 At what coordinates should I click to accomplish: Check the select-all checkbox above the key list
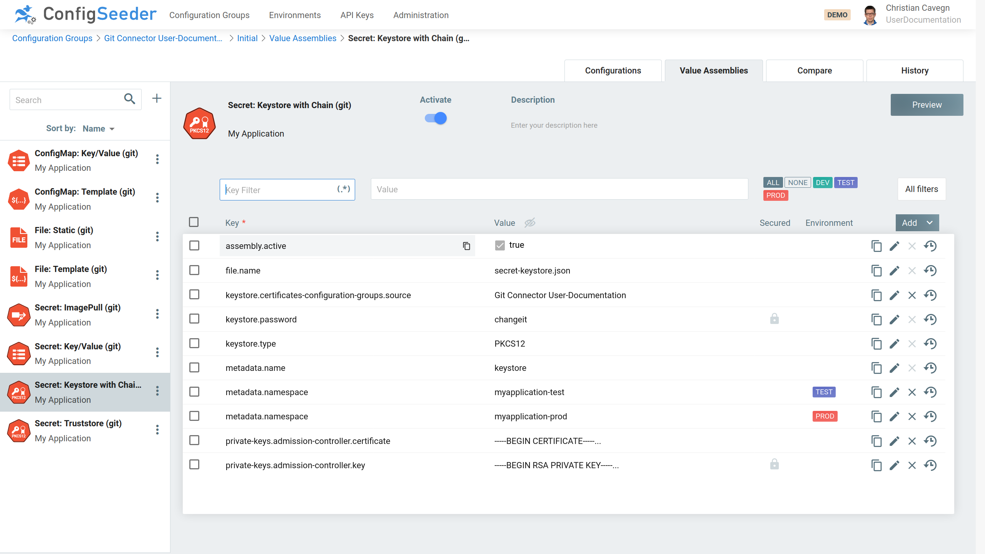click(x=194, y=222)
